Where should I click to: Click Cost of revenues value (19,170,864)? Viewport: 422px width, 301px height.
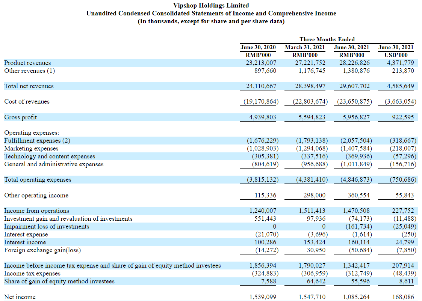point(261,102)
